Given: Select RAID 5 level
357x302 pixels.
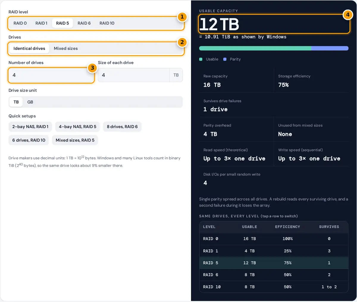Looking at the screenshot, I should pos(62,23).
